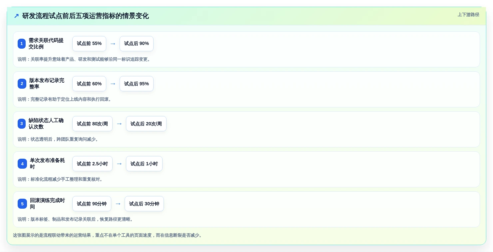Click the 试点后 95% chip

tap(137, 84)
